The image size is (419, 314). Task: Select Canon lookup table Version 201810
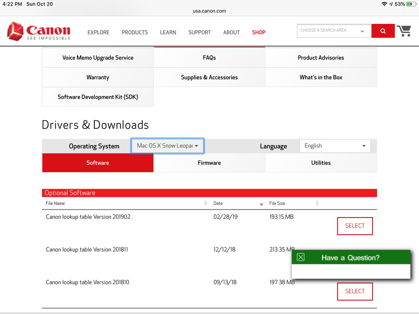[x=355, y=291]
